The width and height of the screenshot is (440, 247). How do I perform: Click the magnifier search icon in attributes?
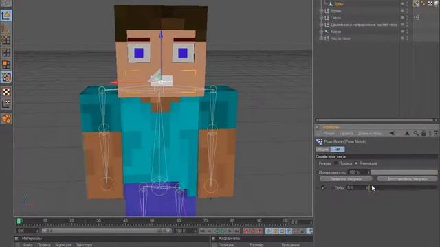click(416, 134)
